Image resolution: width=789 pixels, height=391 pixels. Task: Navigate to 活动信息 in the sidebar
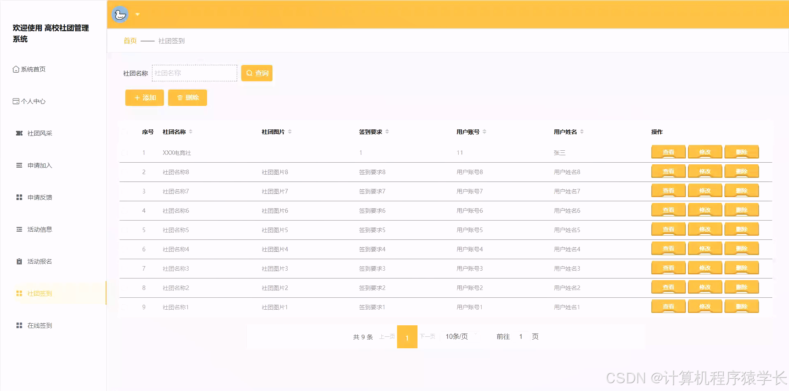34,229
